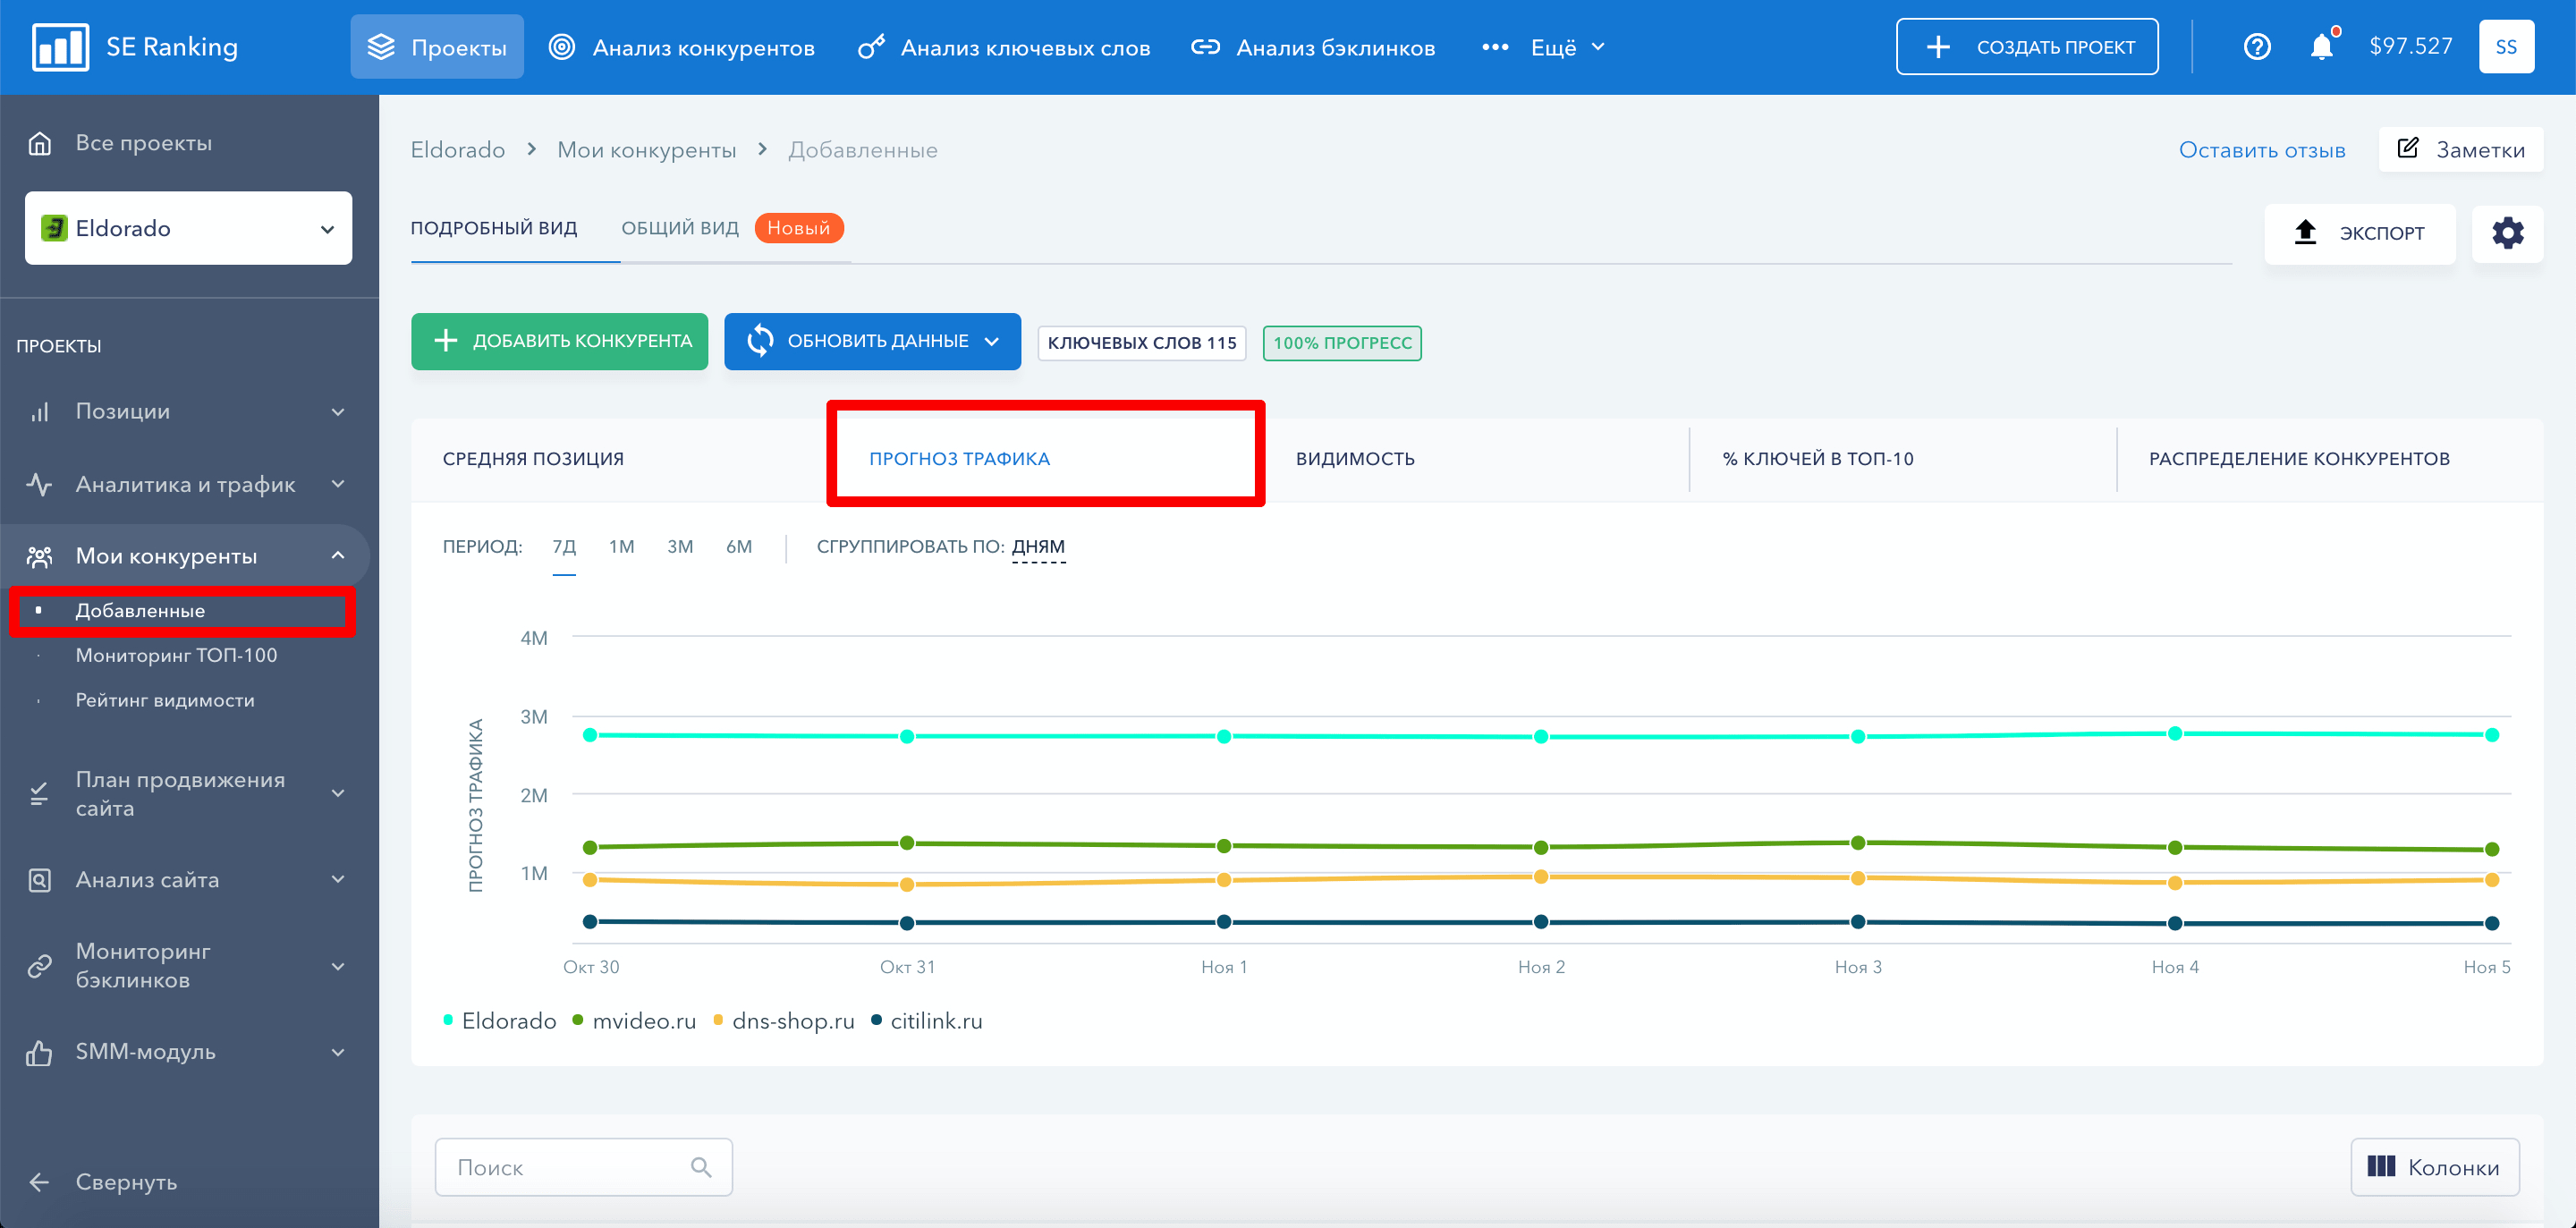Image resolution: width=2576 pixels, height=1228 pixels.
Task: Open the SS user avatar menu
Action: click(x=2505, y=47)
